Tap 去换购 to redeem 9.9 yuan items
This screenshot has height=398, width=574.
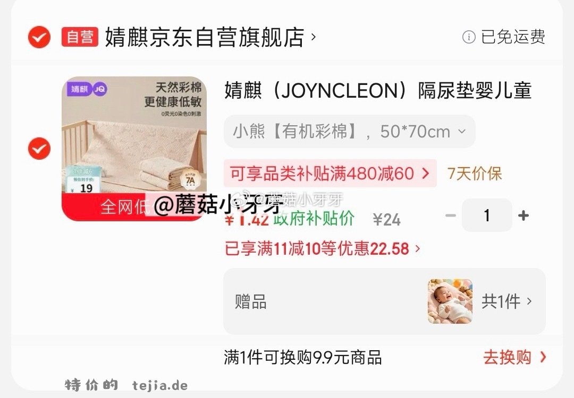tap(514, 357)
